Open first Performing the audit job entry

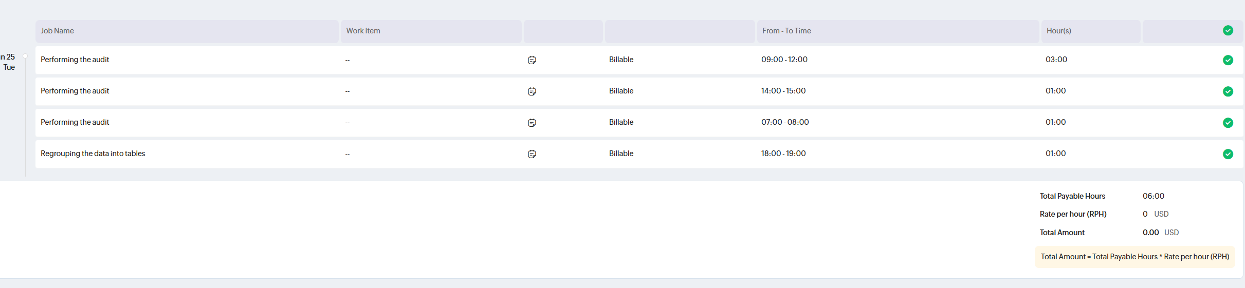[x=75, y=60]
